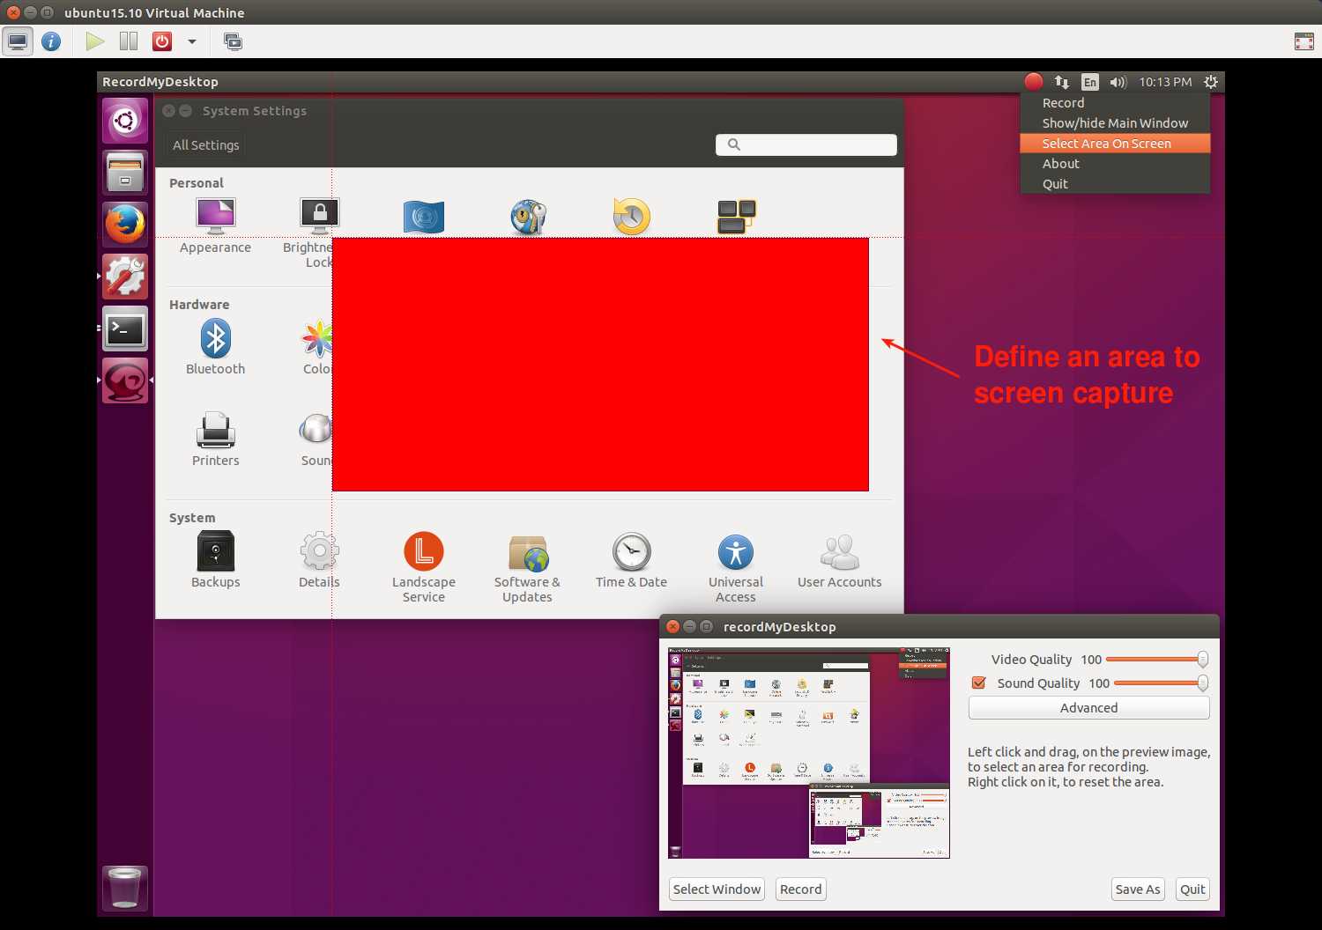Choose Select Area On Screen
1322x930 pixels.
tap(1115, 144)
